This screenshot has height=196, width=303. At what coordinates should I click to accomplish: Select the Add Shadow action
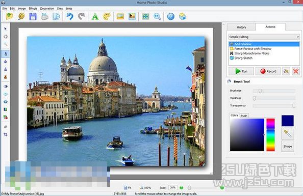coord(264,44)
